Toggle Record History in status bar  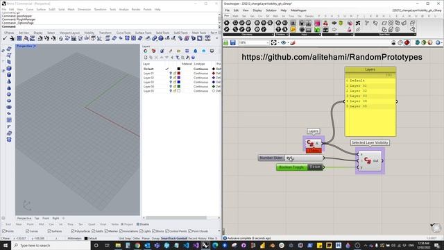click(197, 239)
